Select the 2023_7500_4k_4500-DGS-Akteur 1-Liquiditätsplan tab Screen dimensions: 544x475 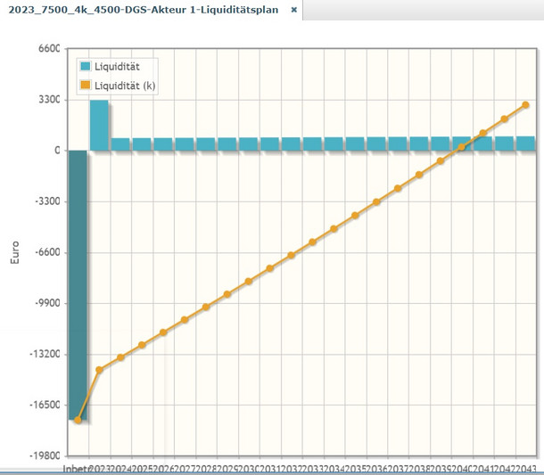143,9
